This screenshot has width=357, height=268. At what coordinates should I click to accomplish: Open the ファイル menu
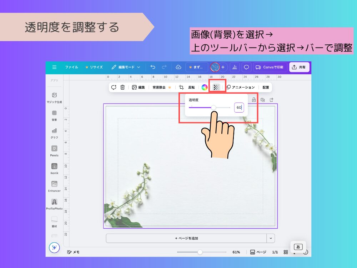tap(71, 67)
